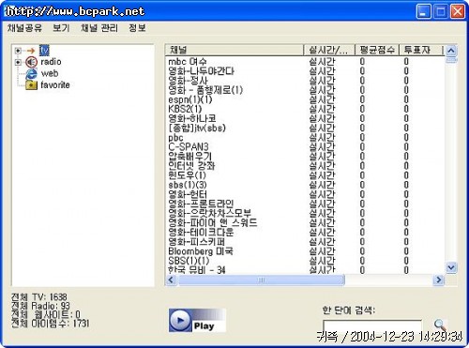Select the radio tree item label

[51, 62]
